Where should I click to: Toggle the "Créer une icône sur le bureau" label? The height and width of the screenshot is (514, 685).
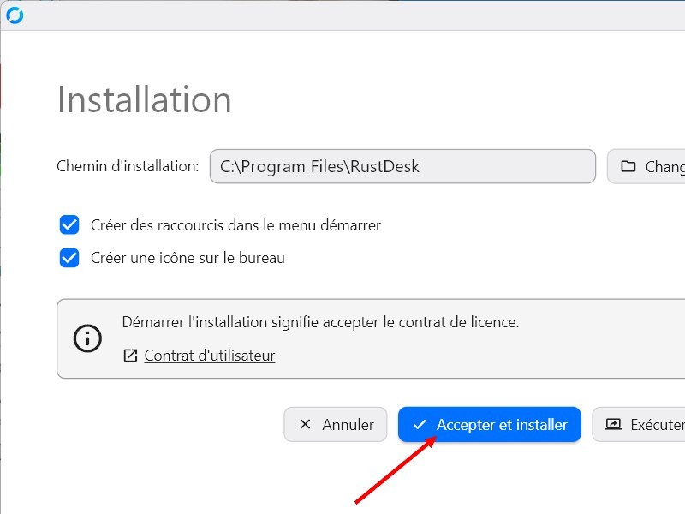(188, 258)
